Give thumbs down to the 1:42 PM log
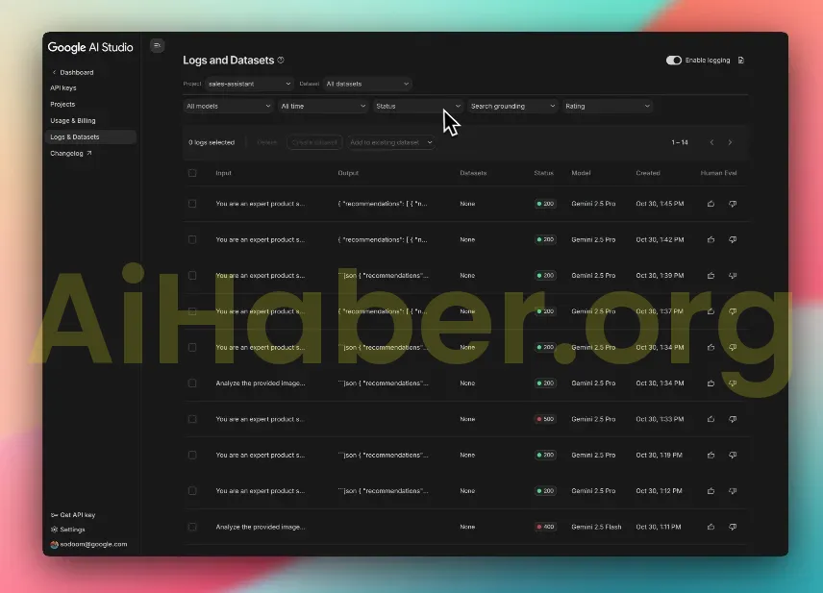Image resolution: width=823 pixels, height=593 pixels. (733, 239)
